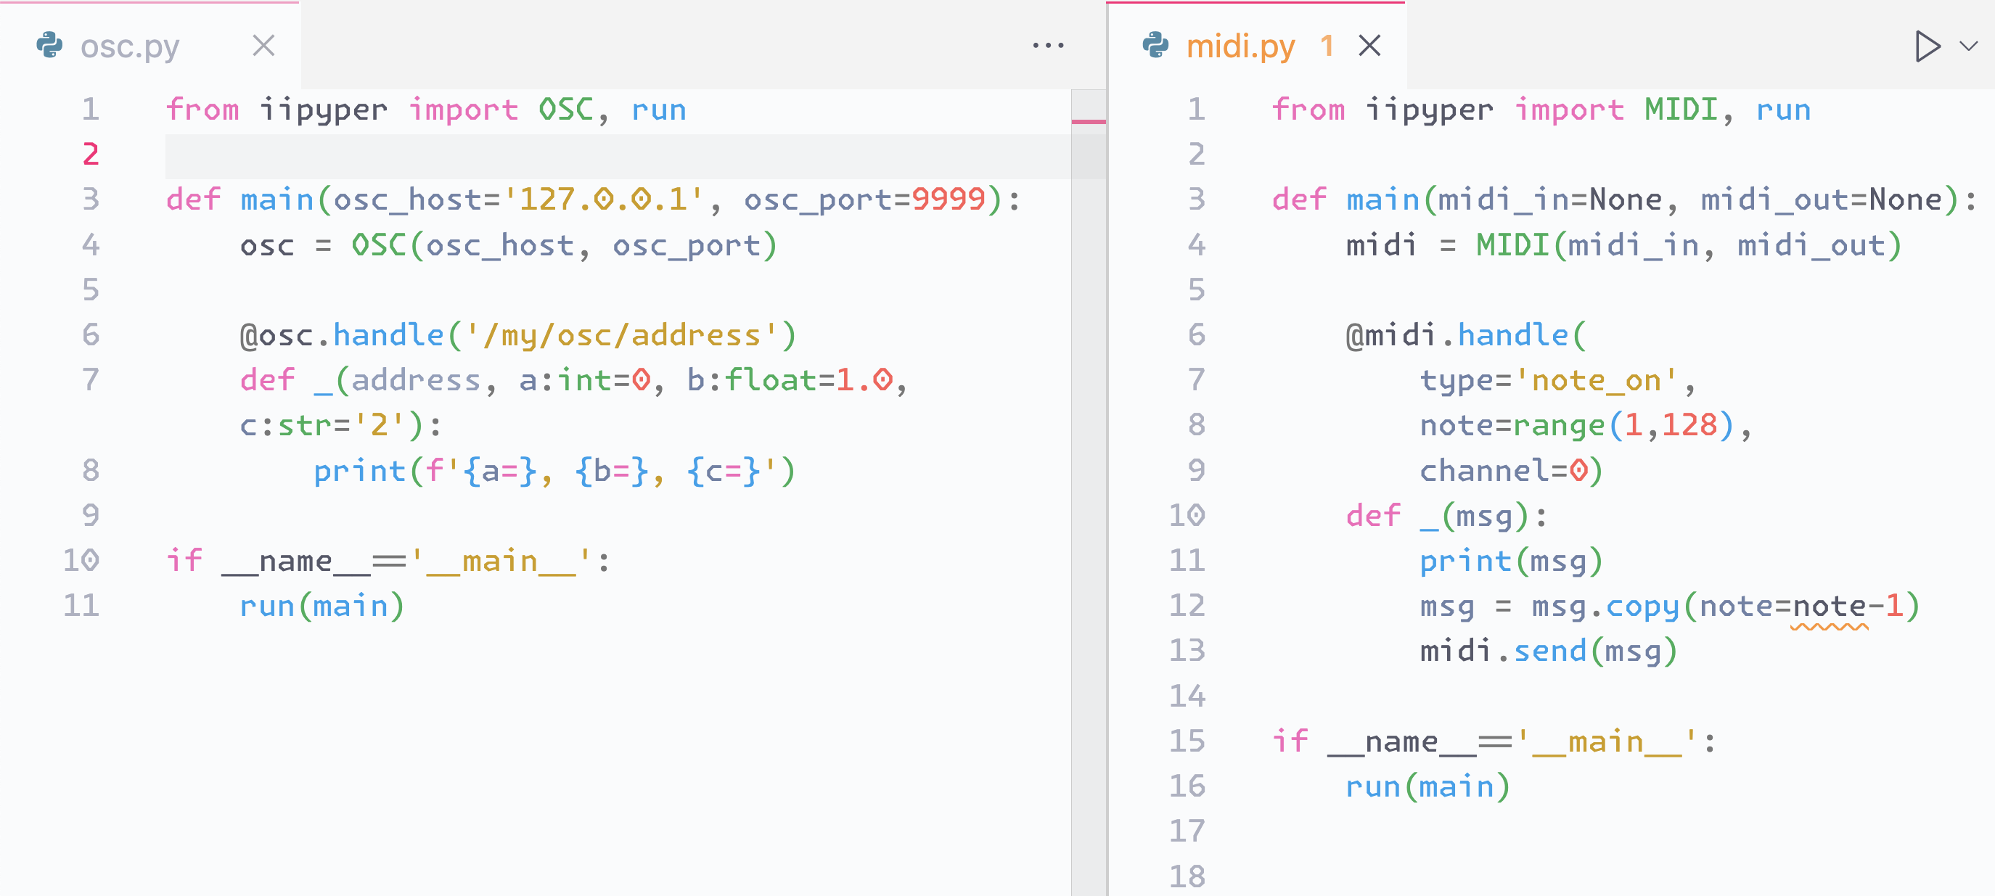This screenshot has width=1995, height=896.
Task: Click line number 2 in osc.py
Action: pyautogui.click(x=91, y=155)
